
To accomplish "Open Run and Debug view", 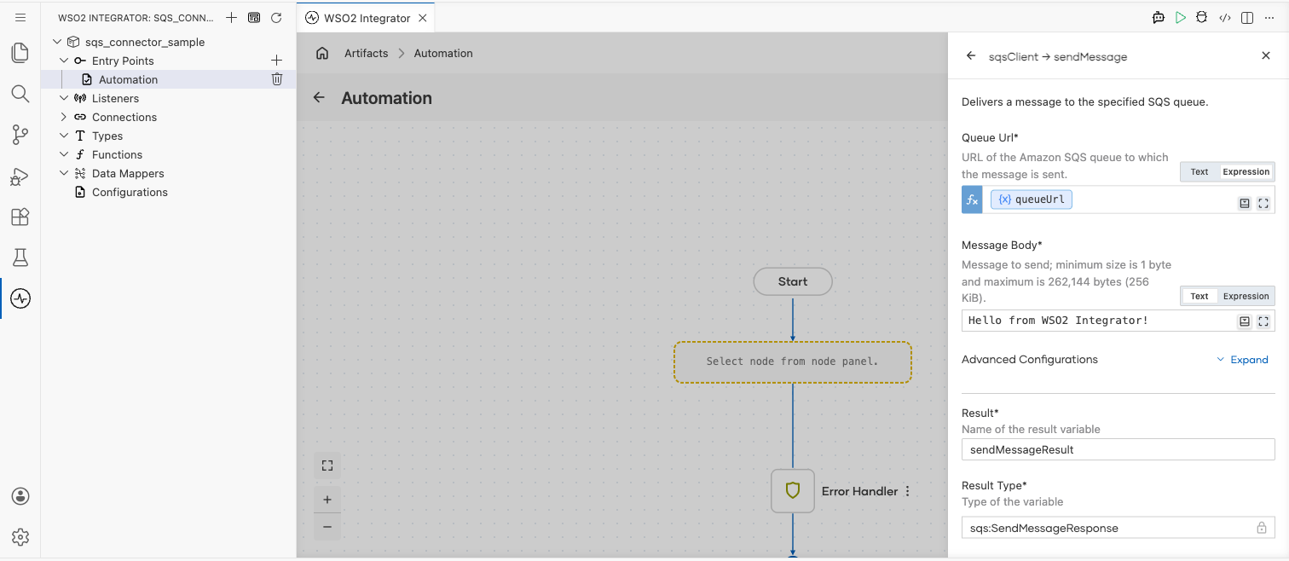I will (20, 176).
